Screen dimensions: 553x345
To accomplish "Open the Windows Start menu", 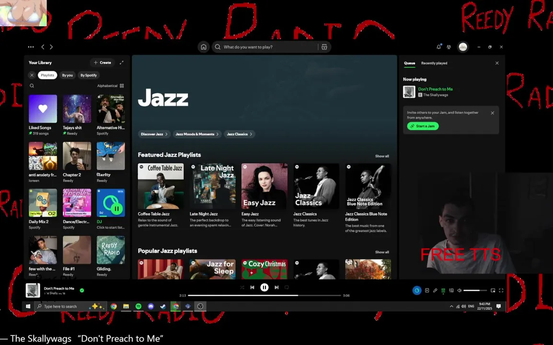I will pyautogui.click(x=28, y=306).
